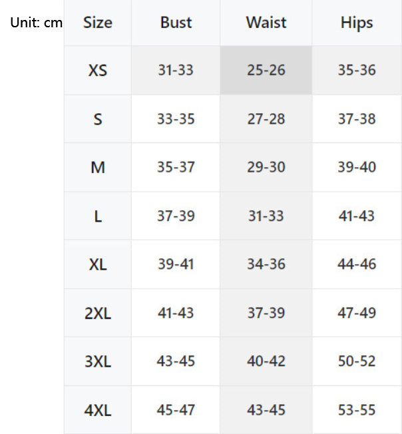Select the XL size row label
The height and width of the screenshot is (434, 402).
(97, 264)
